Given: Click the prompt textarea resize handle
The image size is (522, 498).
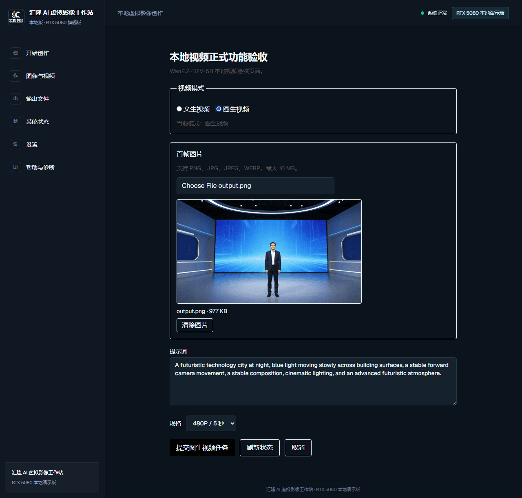Looking at the screenshot, I should (454, 403).
